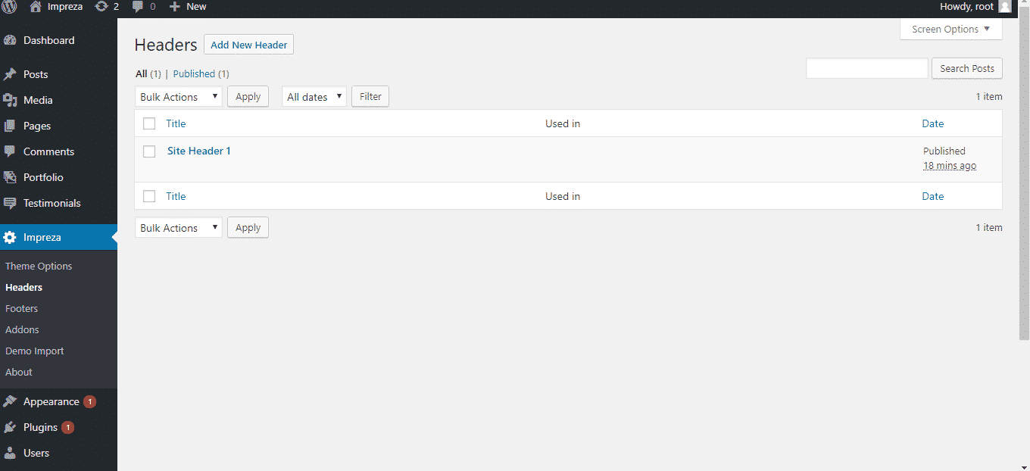Viewport: 1030px width, 471px height.
Task: Open Footers submenu item
Action: (21, 308)
